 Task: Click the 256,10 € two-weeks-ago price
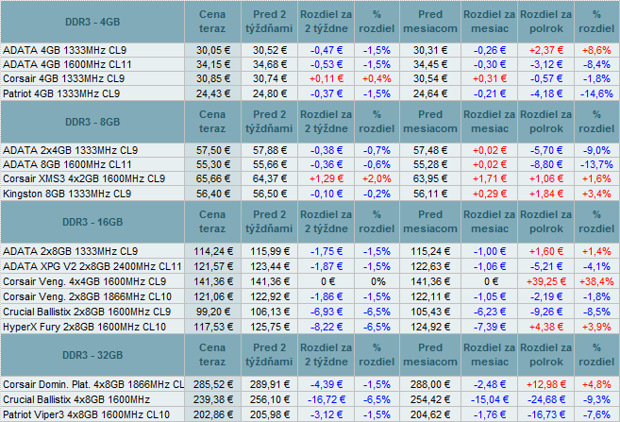pos(270,399)
